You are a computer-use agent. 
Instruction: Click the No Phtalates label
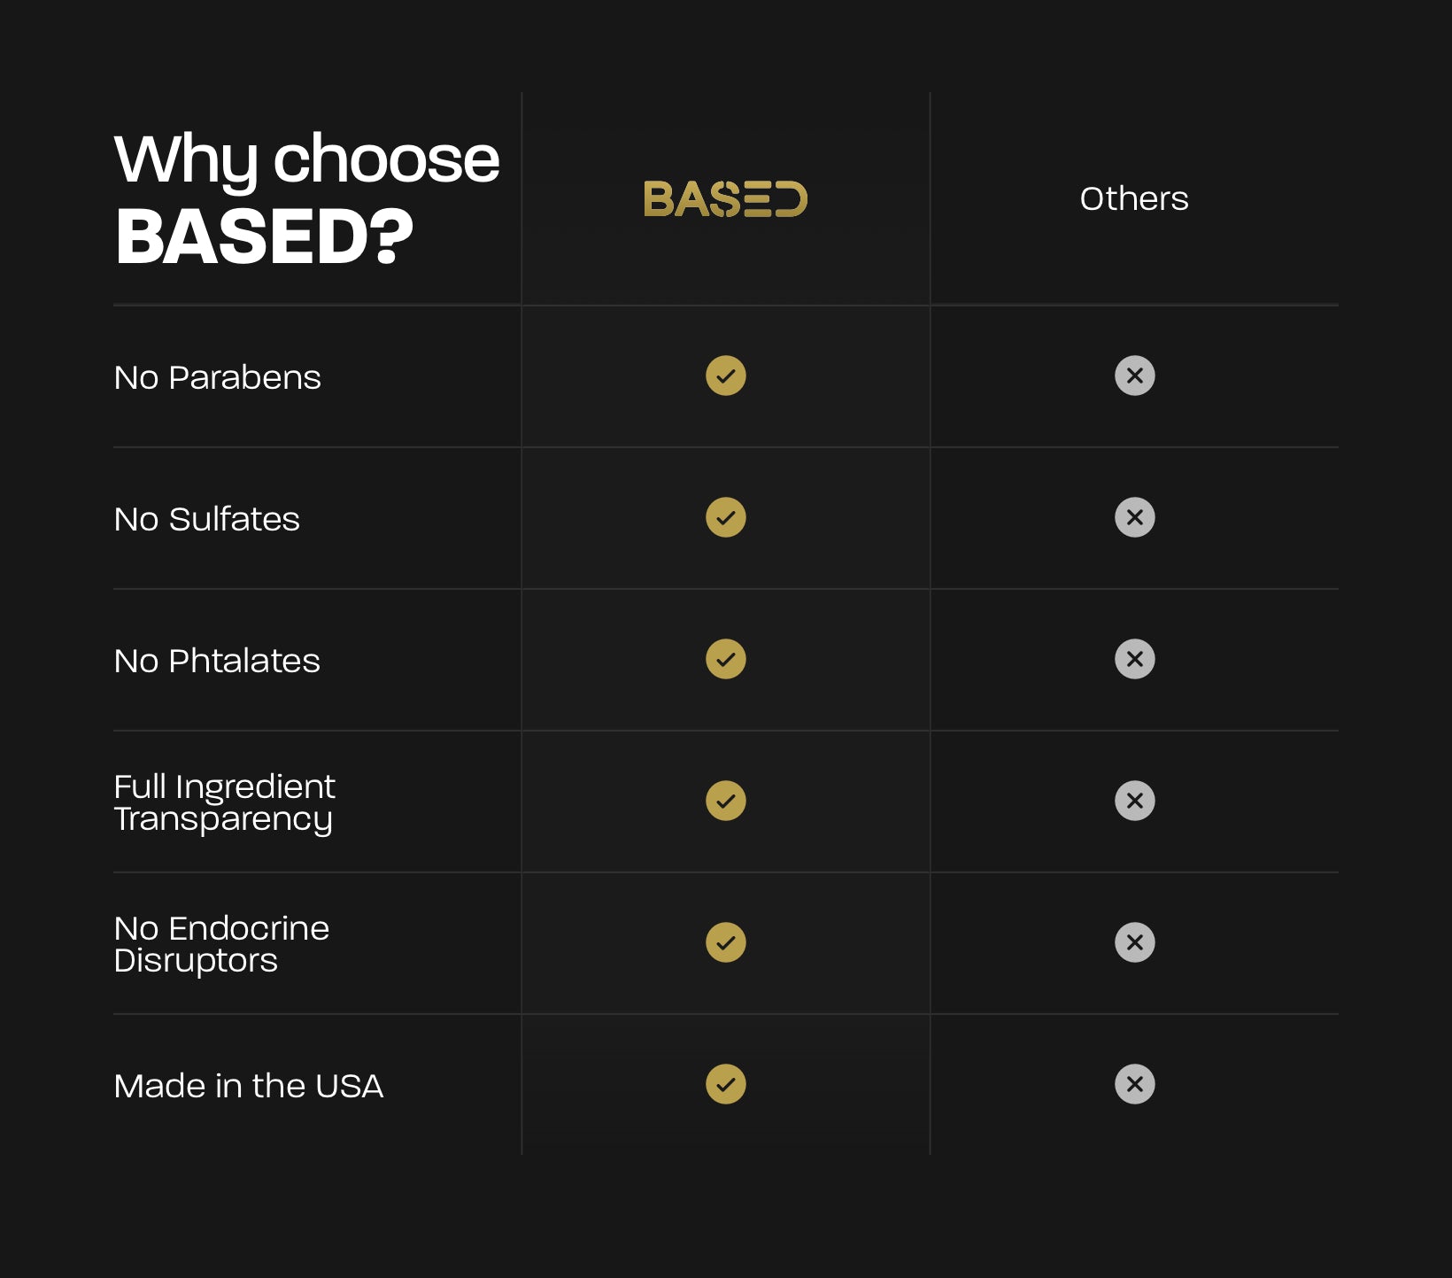point(217,661)
